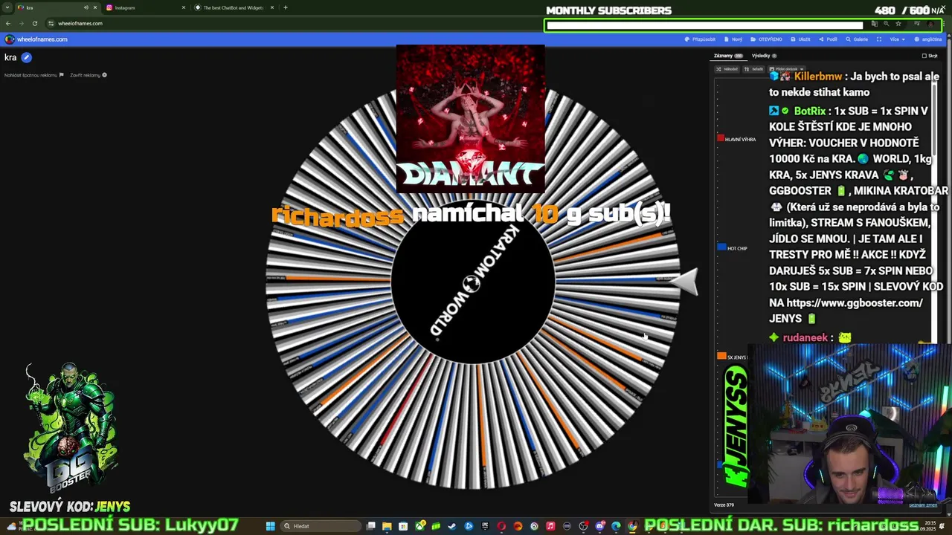Click the ggbooster.com link in BotRix chat message
Image resolution: width=952 pixels, height=535 pixels.
click(854, 302)
